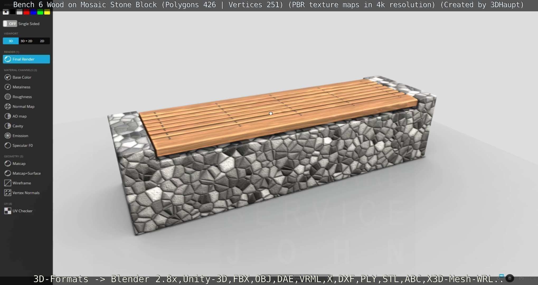
Task: Apply the UV Checker texture
Action: coord(18,211)
